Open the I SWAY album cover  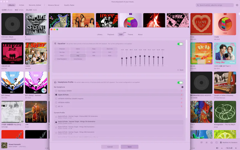[x=36, y=53]
